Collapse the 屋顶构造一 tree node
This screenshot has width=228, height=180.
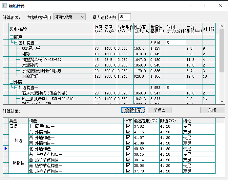(x=16, y=43)
